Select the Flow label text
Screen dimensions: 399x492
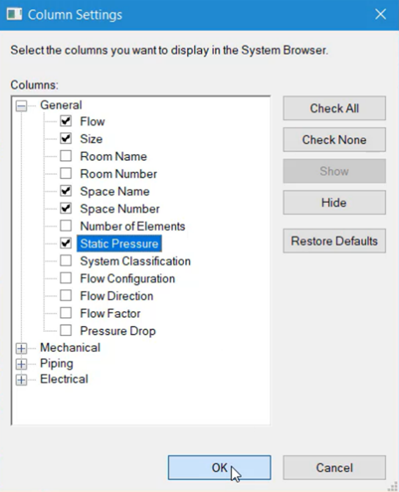(x=92, y=122)
